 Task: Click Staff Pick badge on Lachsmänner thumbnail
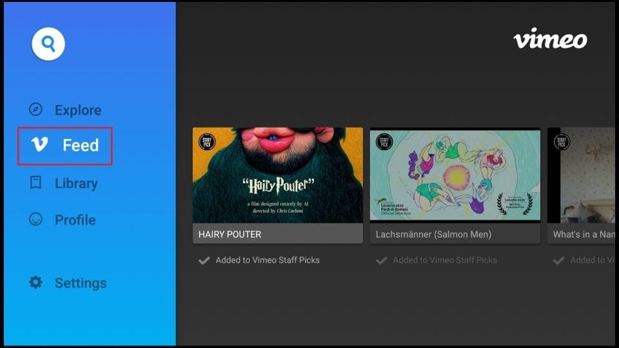pyautogui.click(x=384, y=142)
